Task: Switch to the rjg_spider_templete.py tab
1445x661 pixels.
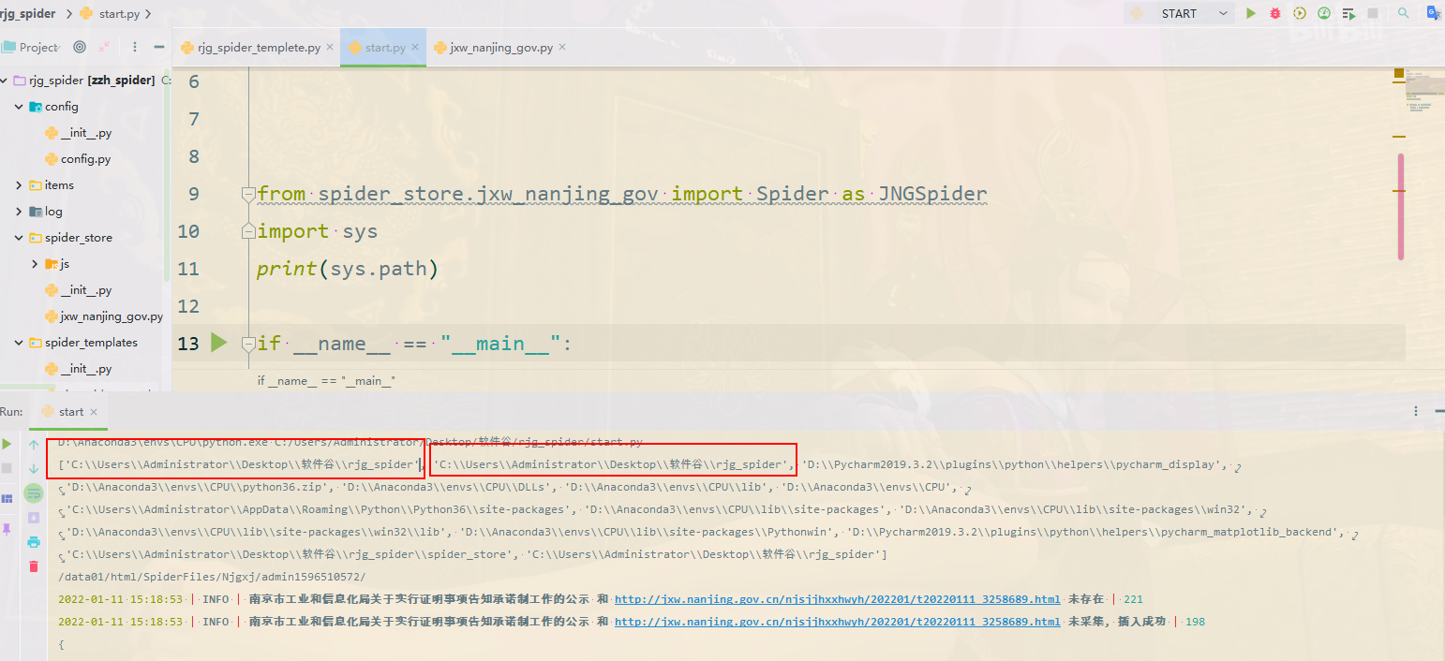Action: coord(258,48)
